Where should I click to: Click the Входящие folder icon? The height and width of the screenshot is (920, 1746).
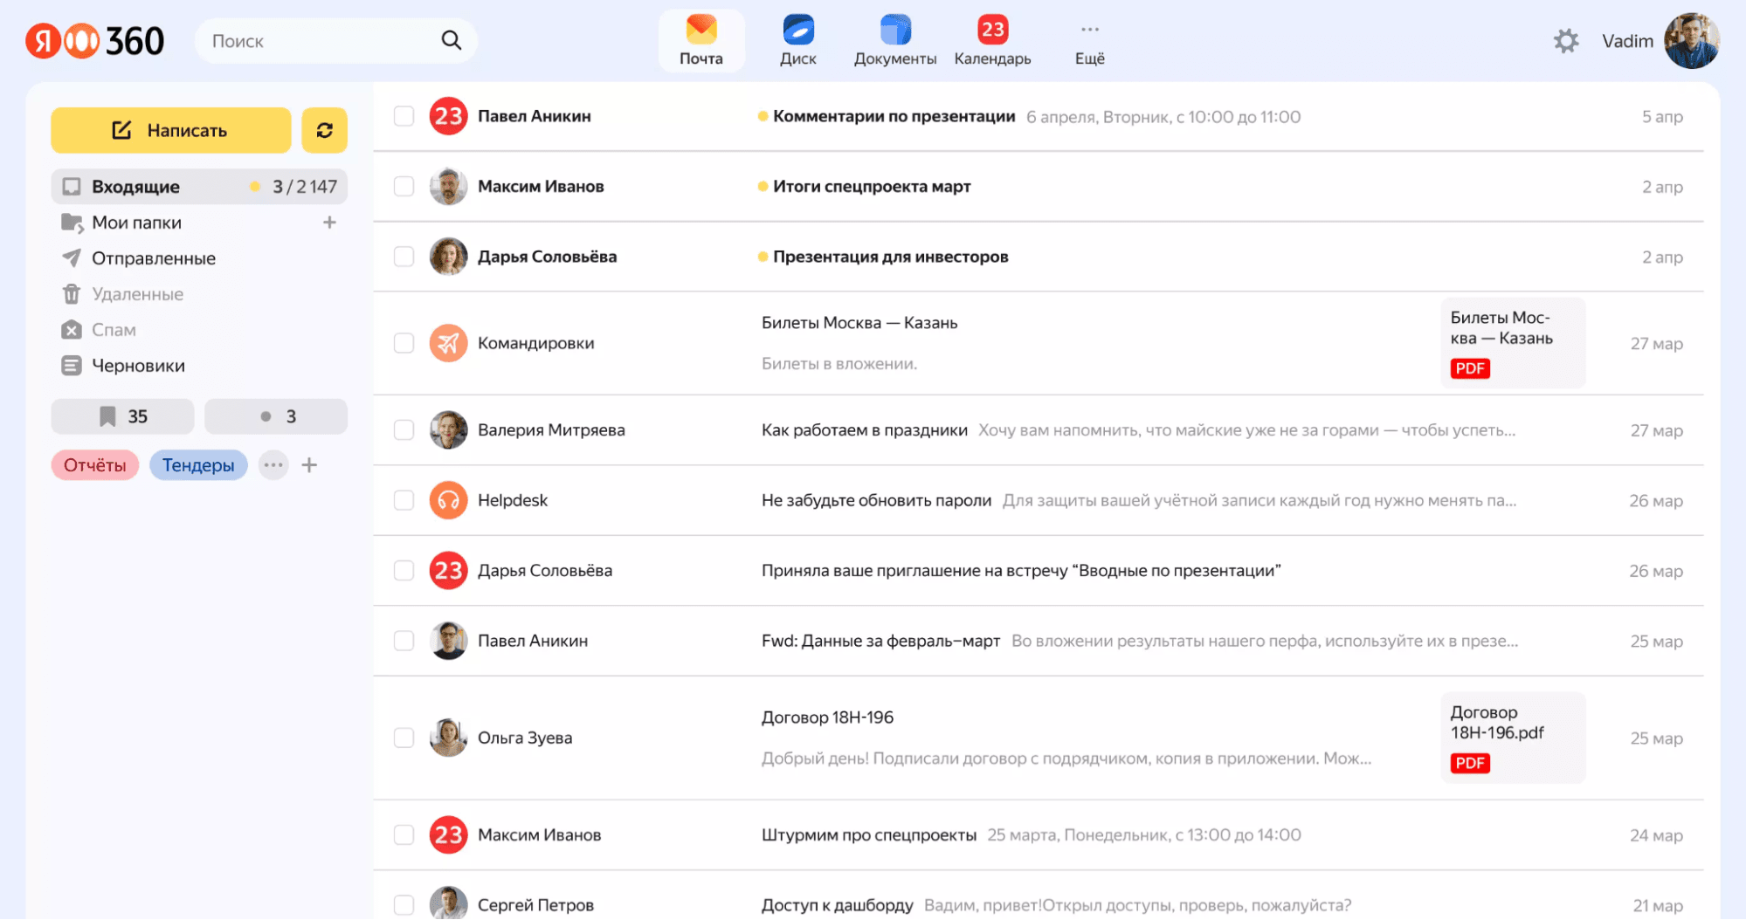tap(72, 187)
